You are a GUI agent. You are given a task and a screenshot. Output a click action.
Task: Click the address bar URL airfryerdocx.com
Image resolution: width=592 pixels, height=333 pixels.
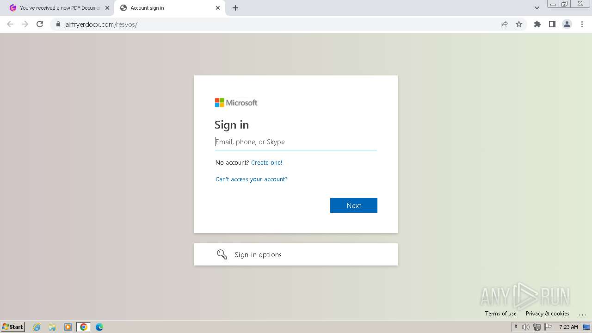[x=101, y=25]
